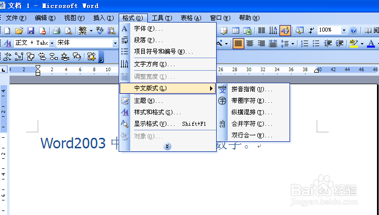Open the 工具(T) menu

(162, 18)
